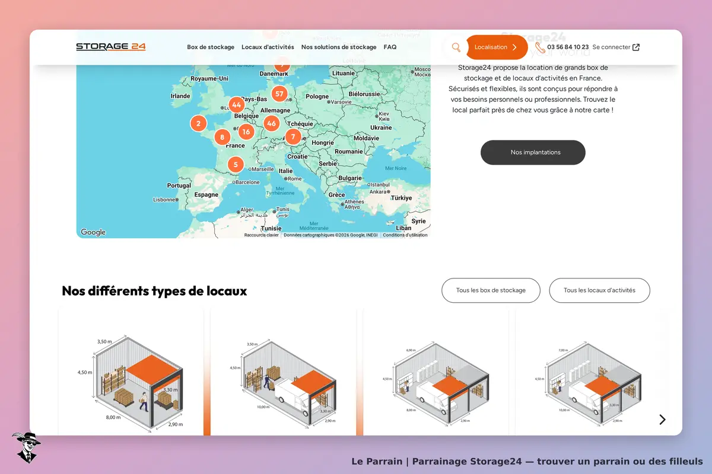Open Box de stockage menu

click(211, 47)
